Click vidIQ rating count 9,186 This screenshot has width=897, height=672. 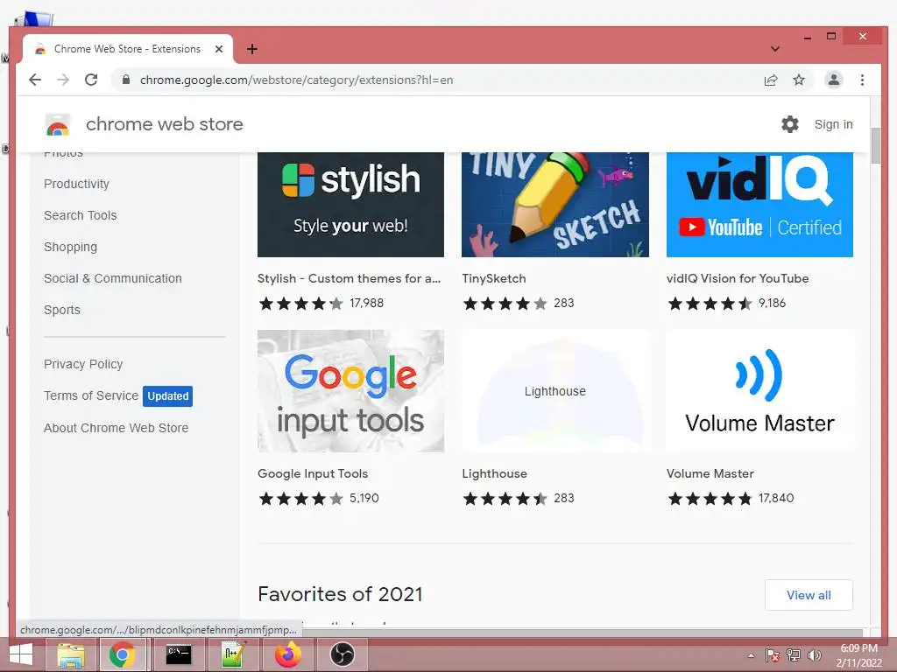click(773, 303)
